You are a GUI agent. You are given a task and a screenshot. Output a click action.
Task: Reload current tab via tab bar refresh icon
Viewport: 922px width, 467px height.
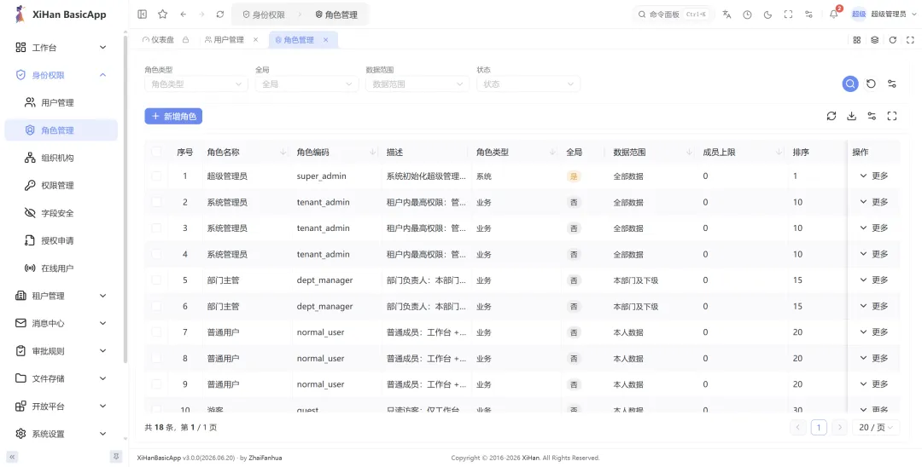pyautogui.click(x=893, y=40)
